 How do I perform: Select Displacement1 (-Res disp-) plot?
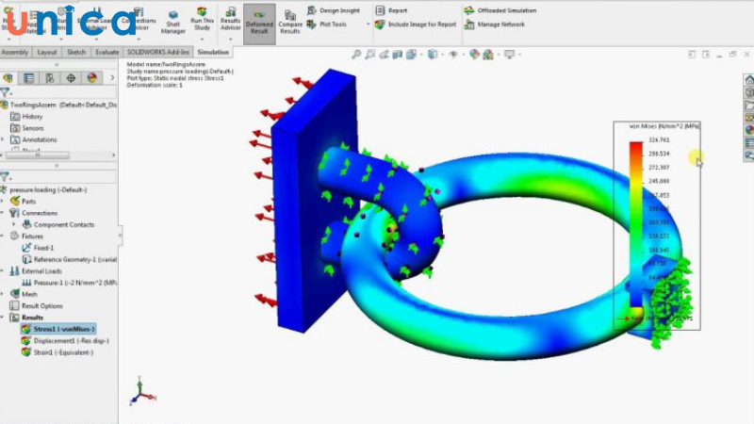coord(65,341)
